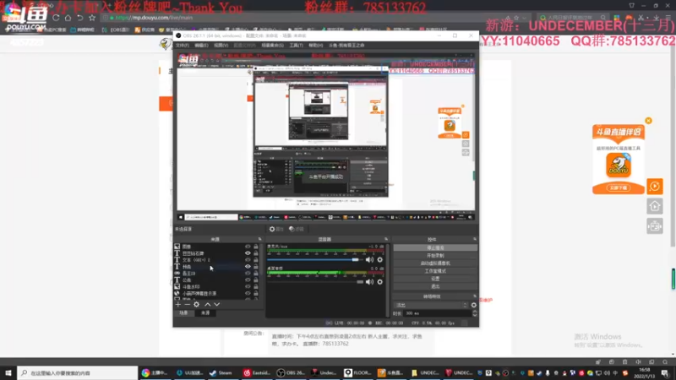Switch to the OBS taskbar button

[291, 372]
